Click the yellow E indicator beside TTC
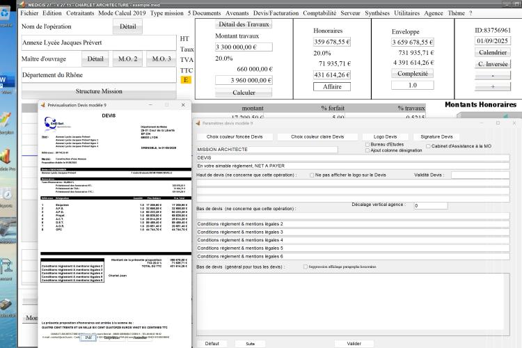Image resolution: width=522 pixels, height=348 pixels. pyautogui.click(x=186, y=80)
